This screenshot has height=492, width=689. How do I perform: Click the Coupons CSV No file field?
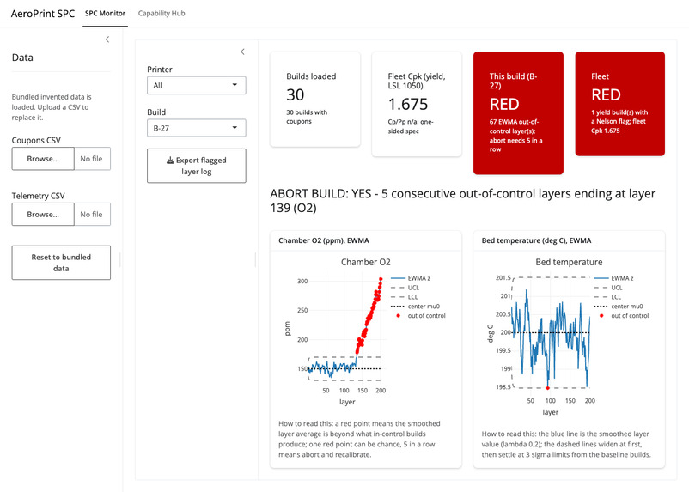[x=92, y=159]
